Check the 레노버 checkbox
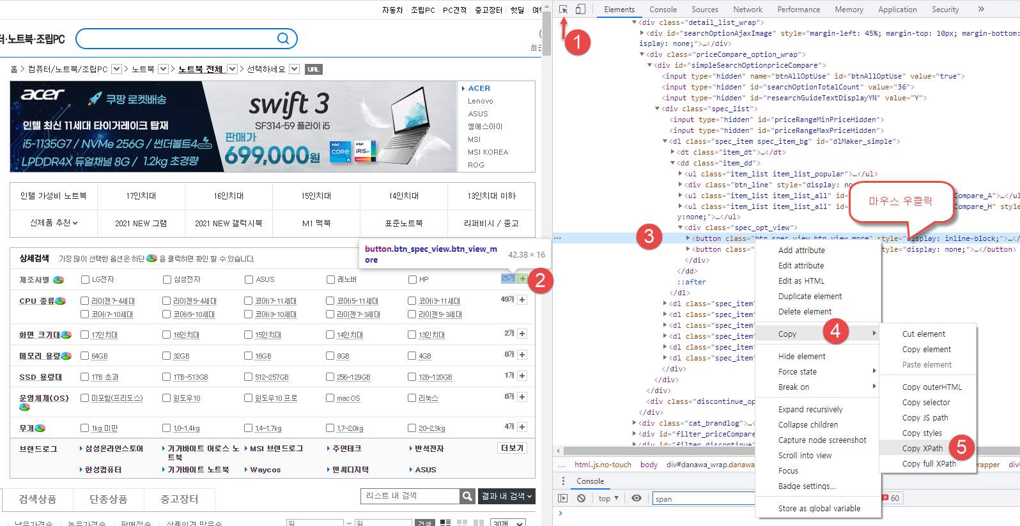The height and width of the screenshot is (526, 1020). coord(330,279)
